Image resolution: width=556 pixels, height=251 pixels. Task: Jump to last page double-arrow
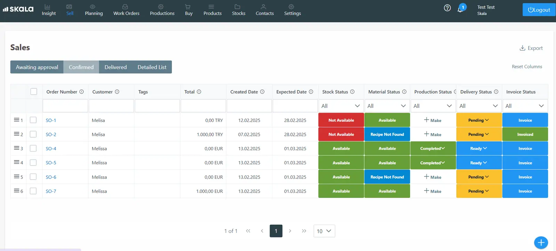pyautogui.click(x=304, y=231)
